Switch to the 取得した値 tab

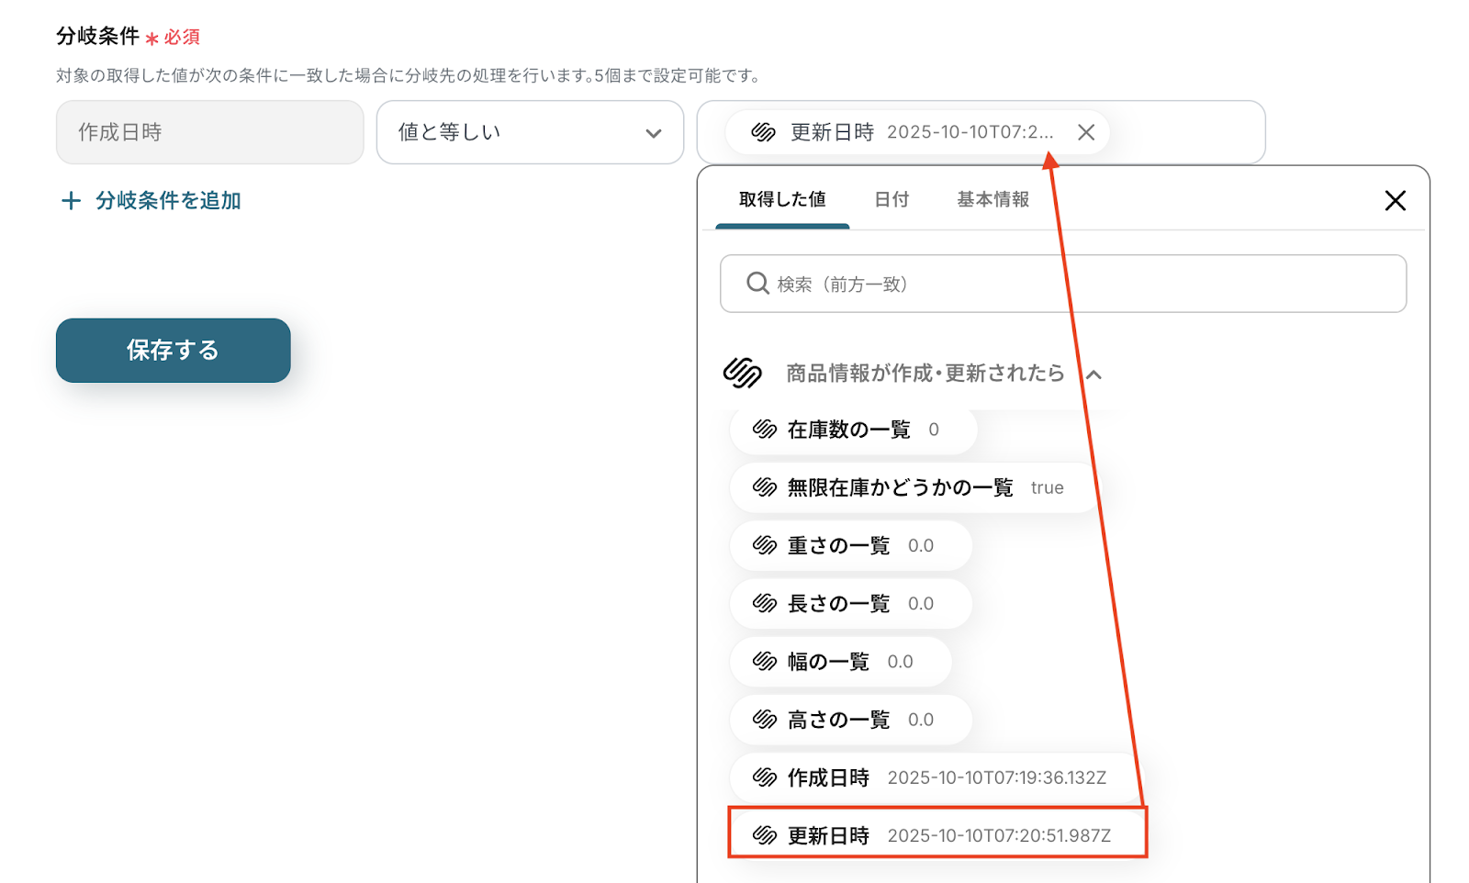click(x=782, y=199)
